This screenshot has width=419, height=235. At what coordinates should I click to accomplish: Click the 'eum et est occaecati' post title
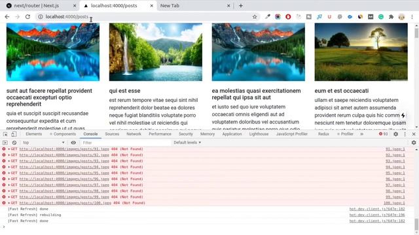(342, 91)
